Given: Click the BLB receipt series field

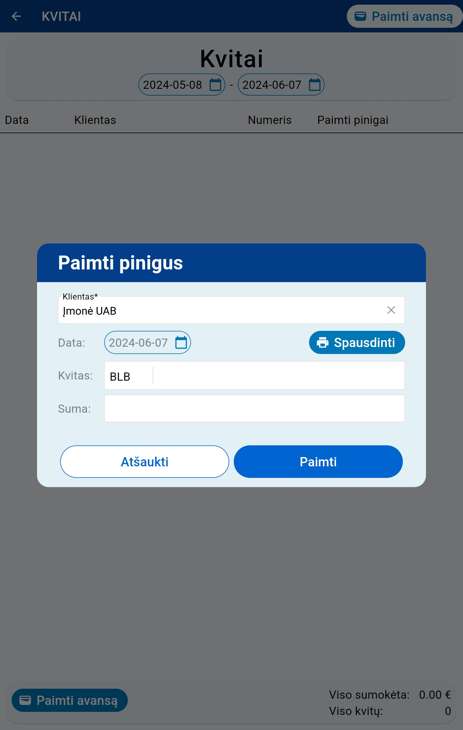Looking at the screenshot, I should tap(128, 376).
